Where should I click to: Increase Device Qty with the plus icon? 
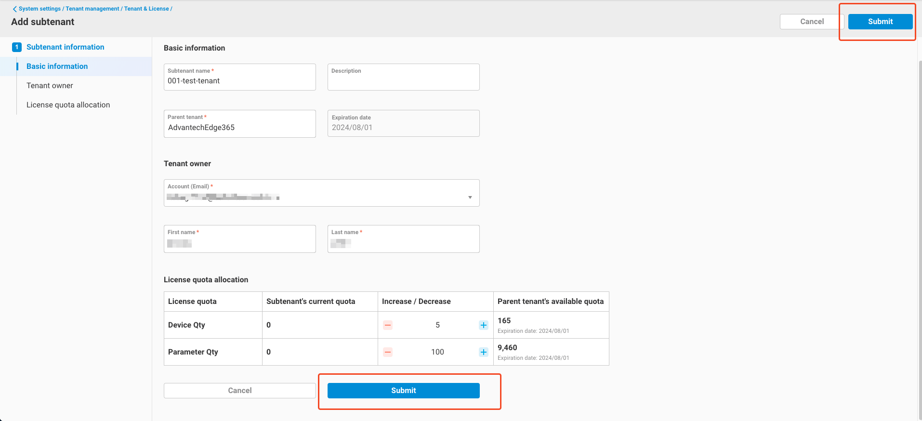(484, 325)
